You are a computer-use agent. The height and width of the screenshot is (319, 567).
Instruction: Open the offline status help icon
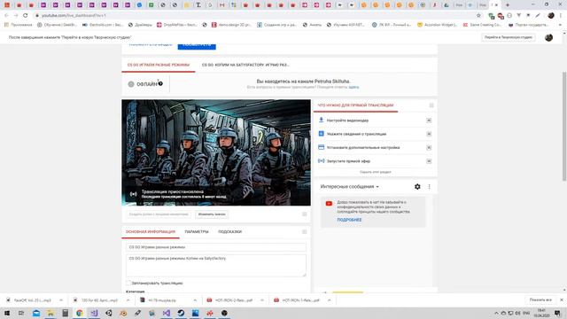coord(160,83)
